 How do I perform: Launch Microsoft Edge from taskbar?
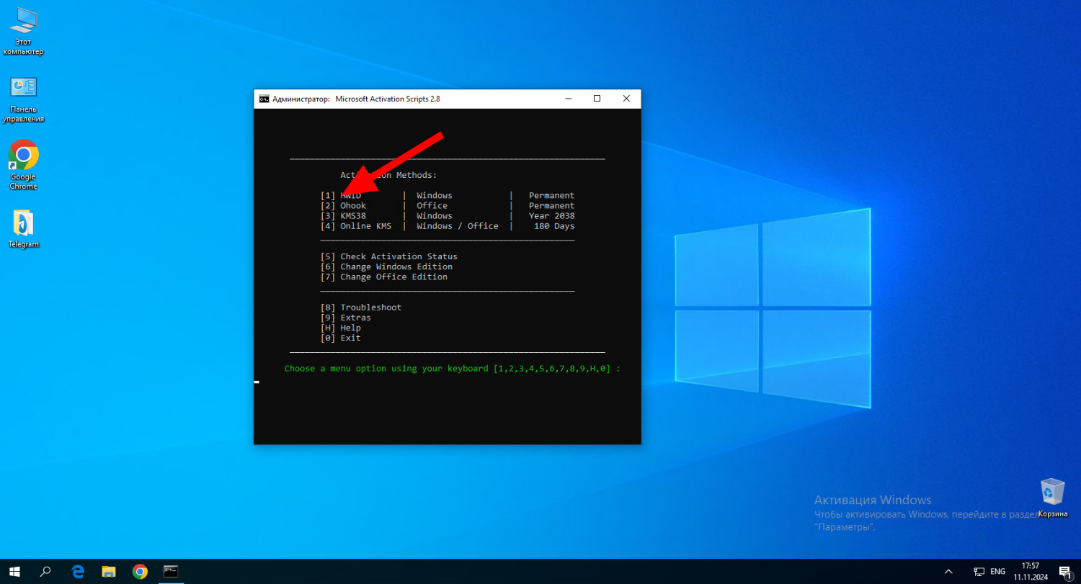pos(78,572)
